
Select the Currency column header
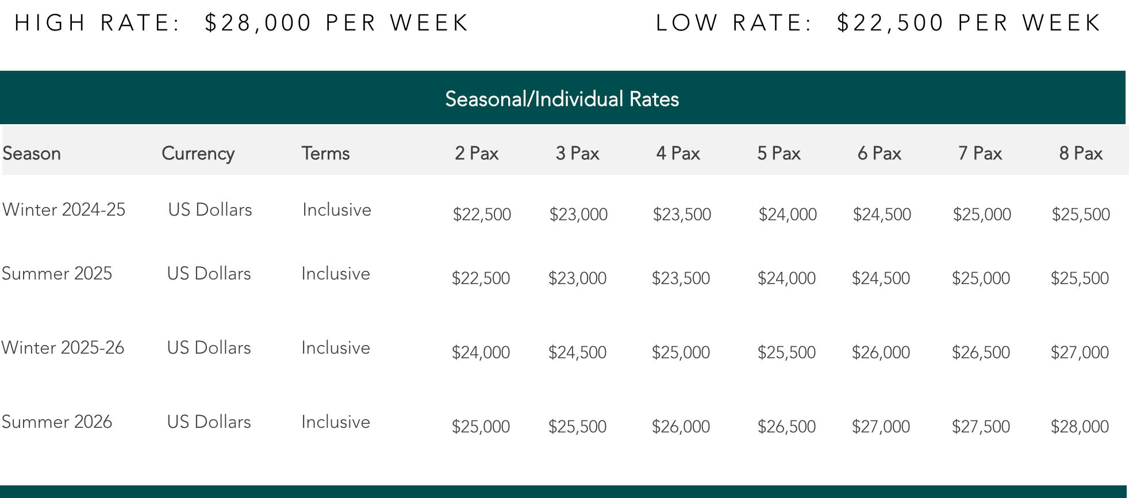[x=198, y=154]
